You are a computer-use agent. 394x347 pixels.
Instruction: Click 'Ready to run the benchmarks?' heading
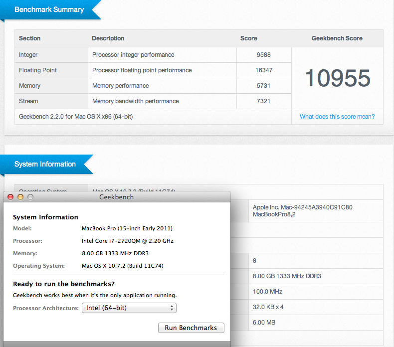coord(64,284)
